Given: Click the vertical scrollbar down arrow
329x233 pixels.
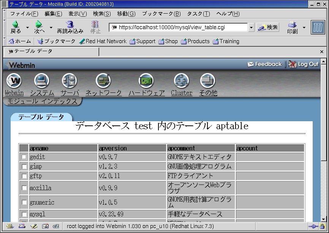Looking at the screenshot, I should pos(323,219).
